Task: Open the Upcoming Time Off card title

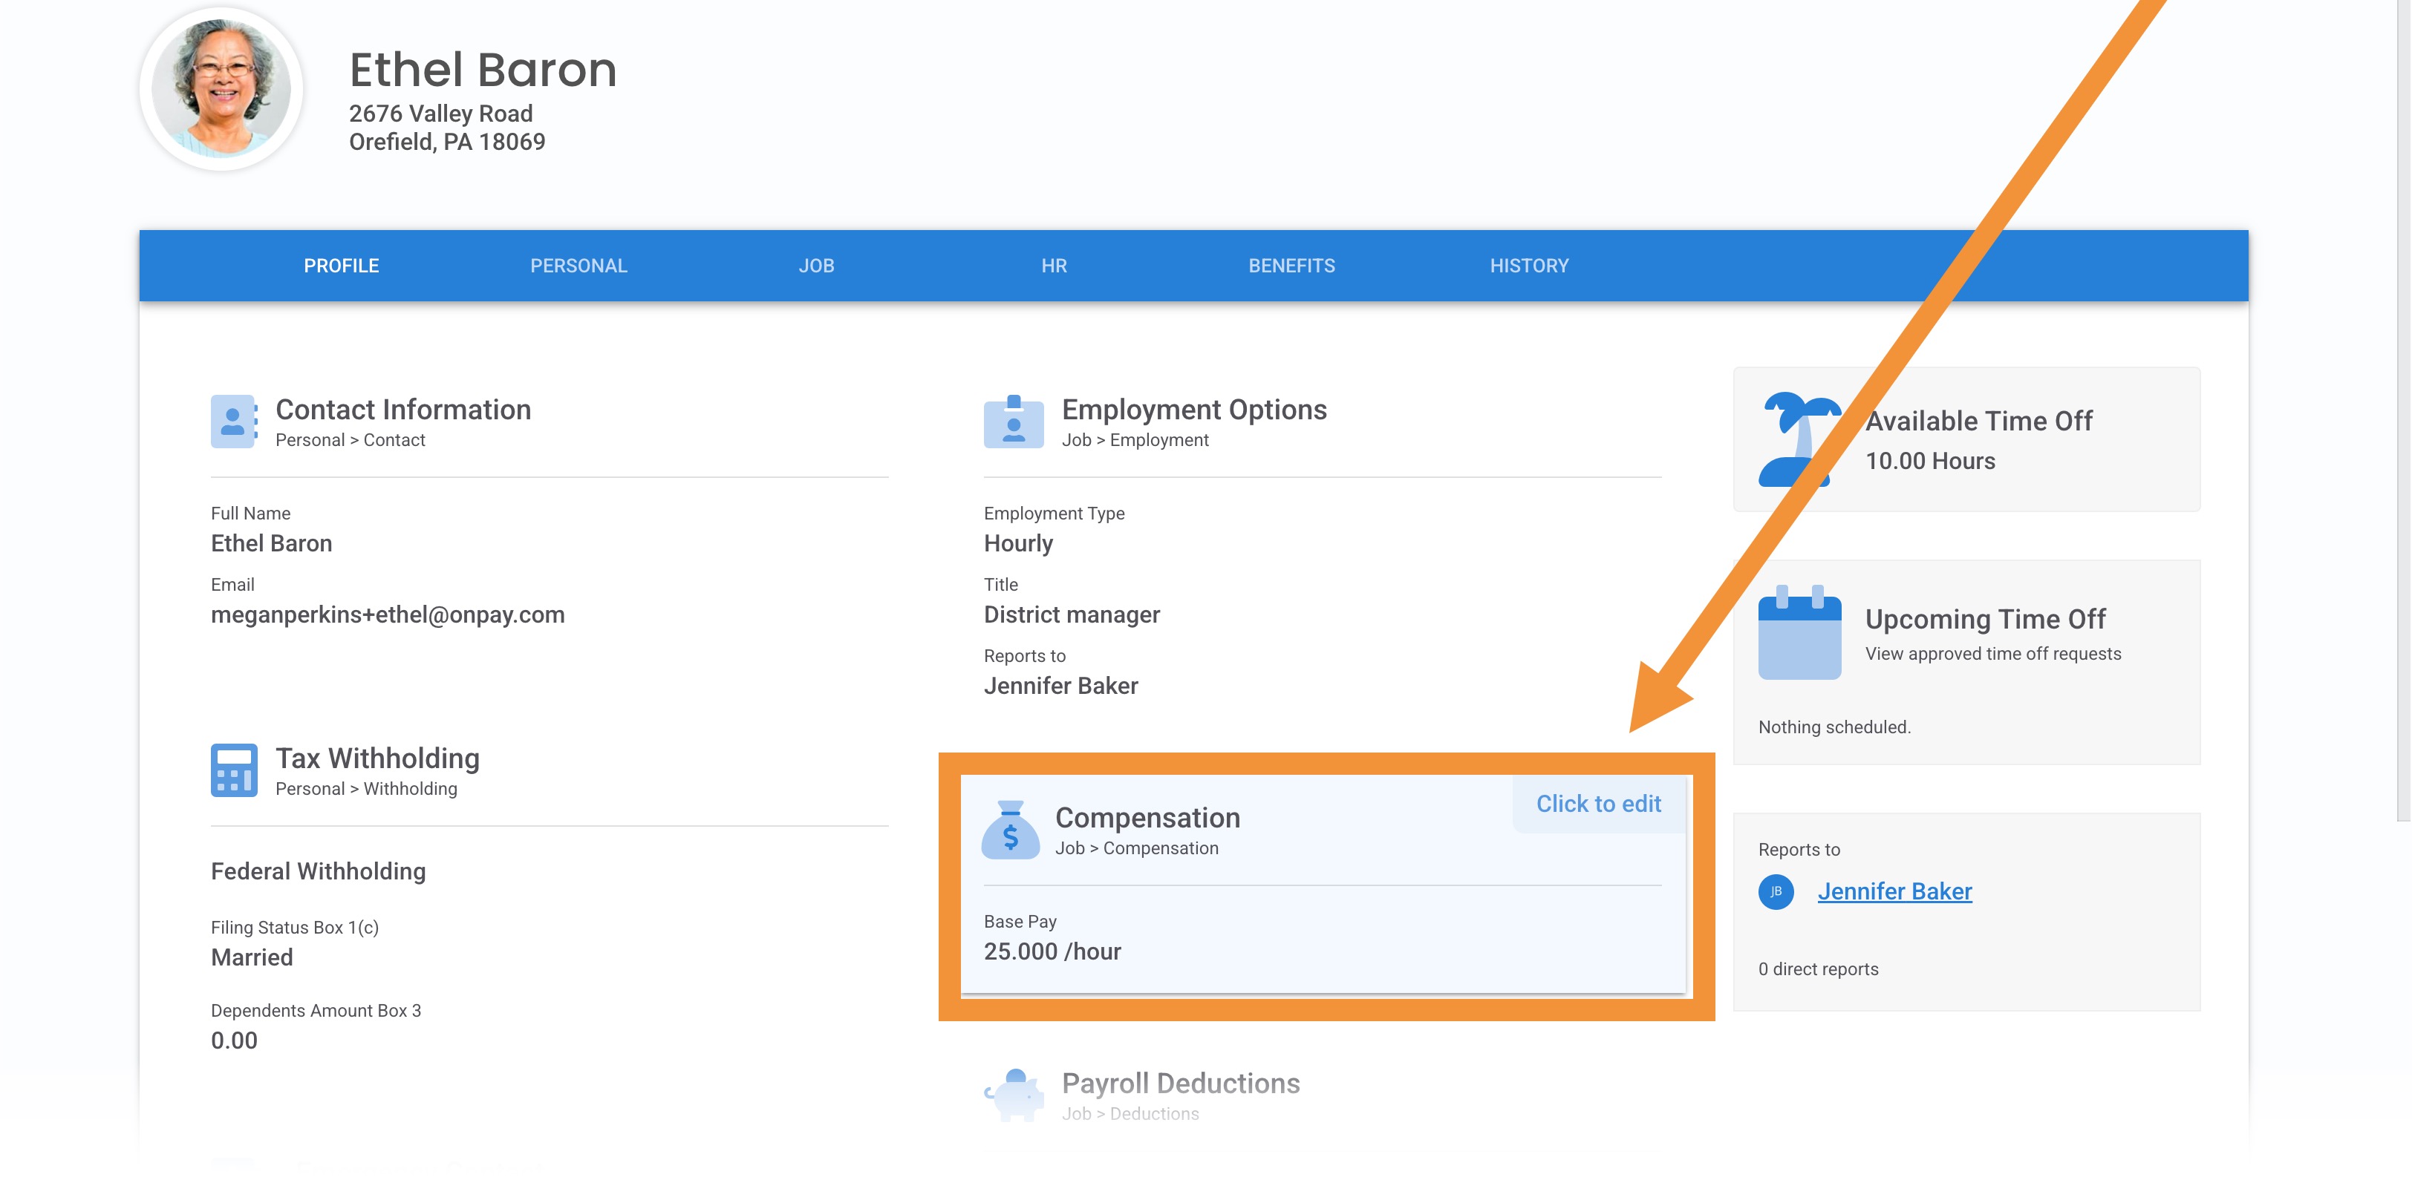Action: [1985, 620]
